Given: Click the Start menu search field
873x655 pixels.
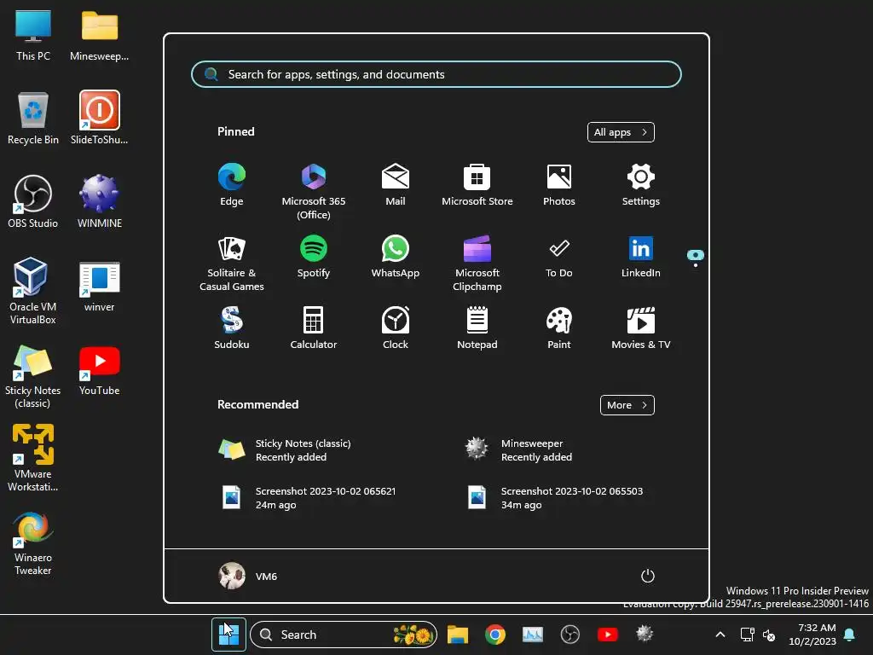Looking at the screenshot, I should (436, 74).
